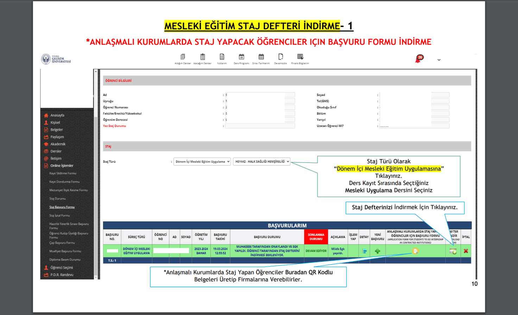Select Online İşlemler in the sidebar
This screenshot has width=518, height=315.
click(x=62, y=166)
